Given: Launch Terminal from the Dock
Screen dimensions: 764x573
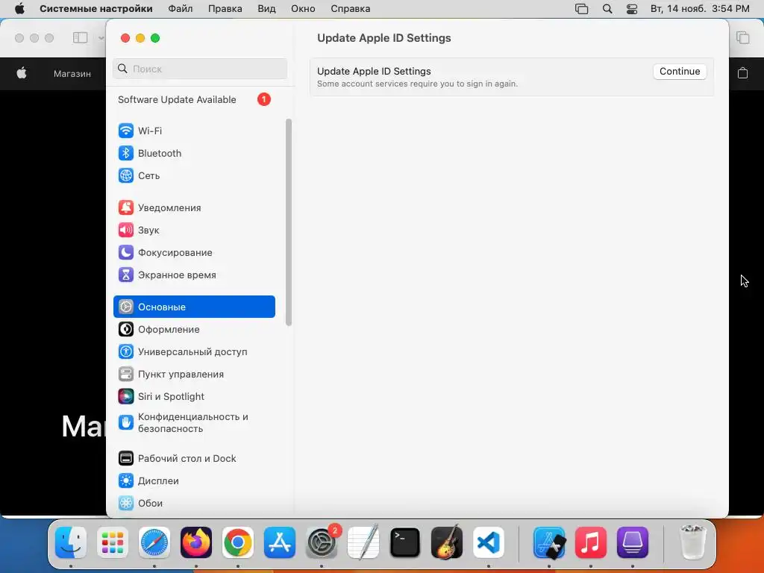Looking at the screenshot, I should [x=405, y=542].
